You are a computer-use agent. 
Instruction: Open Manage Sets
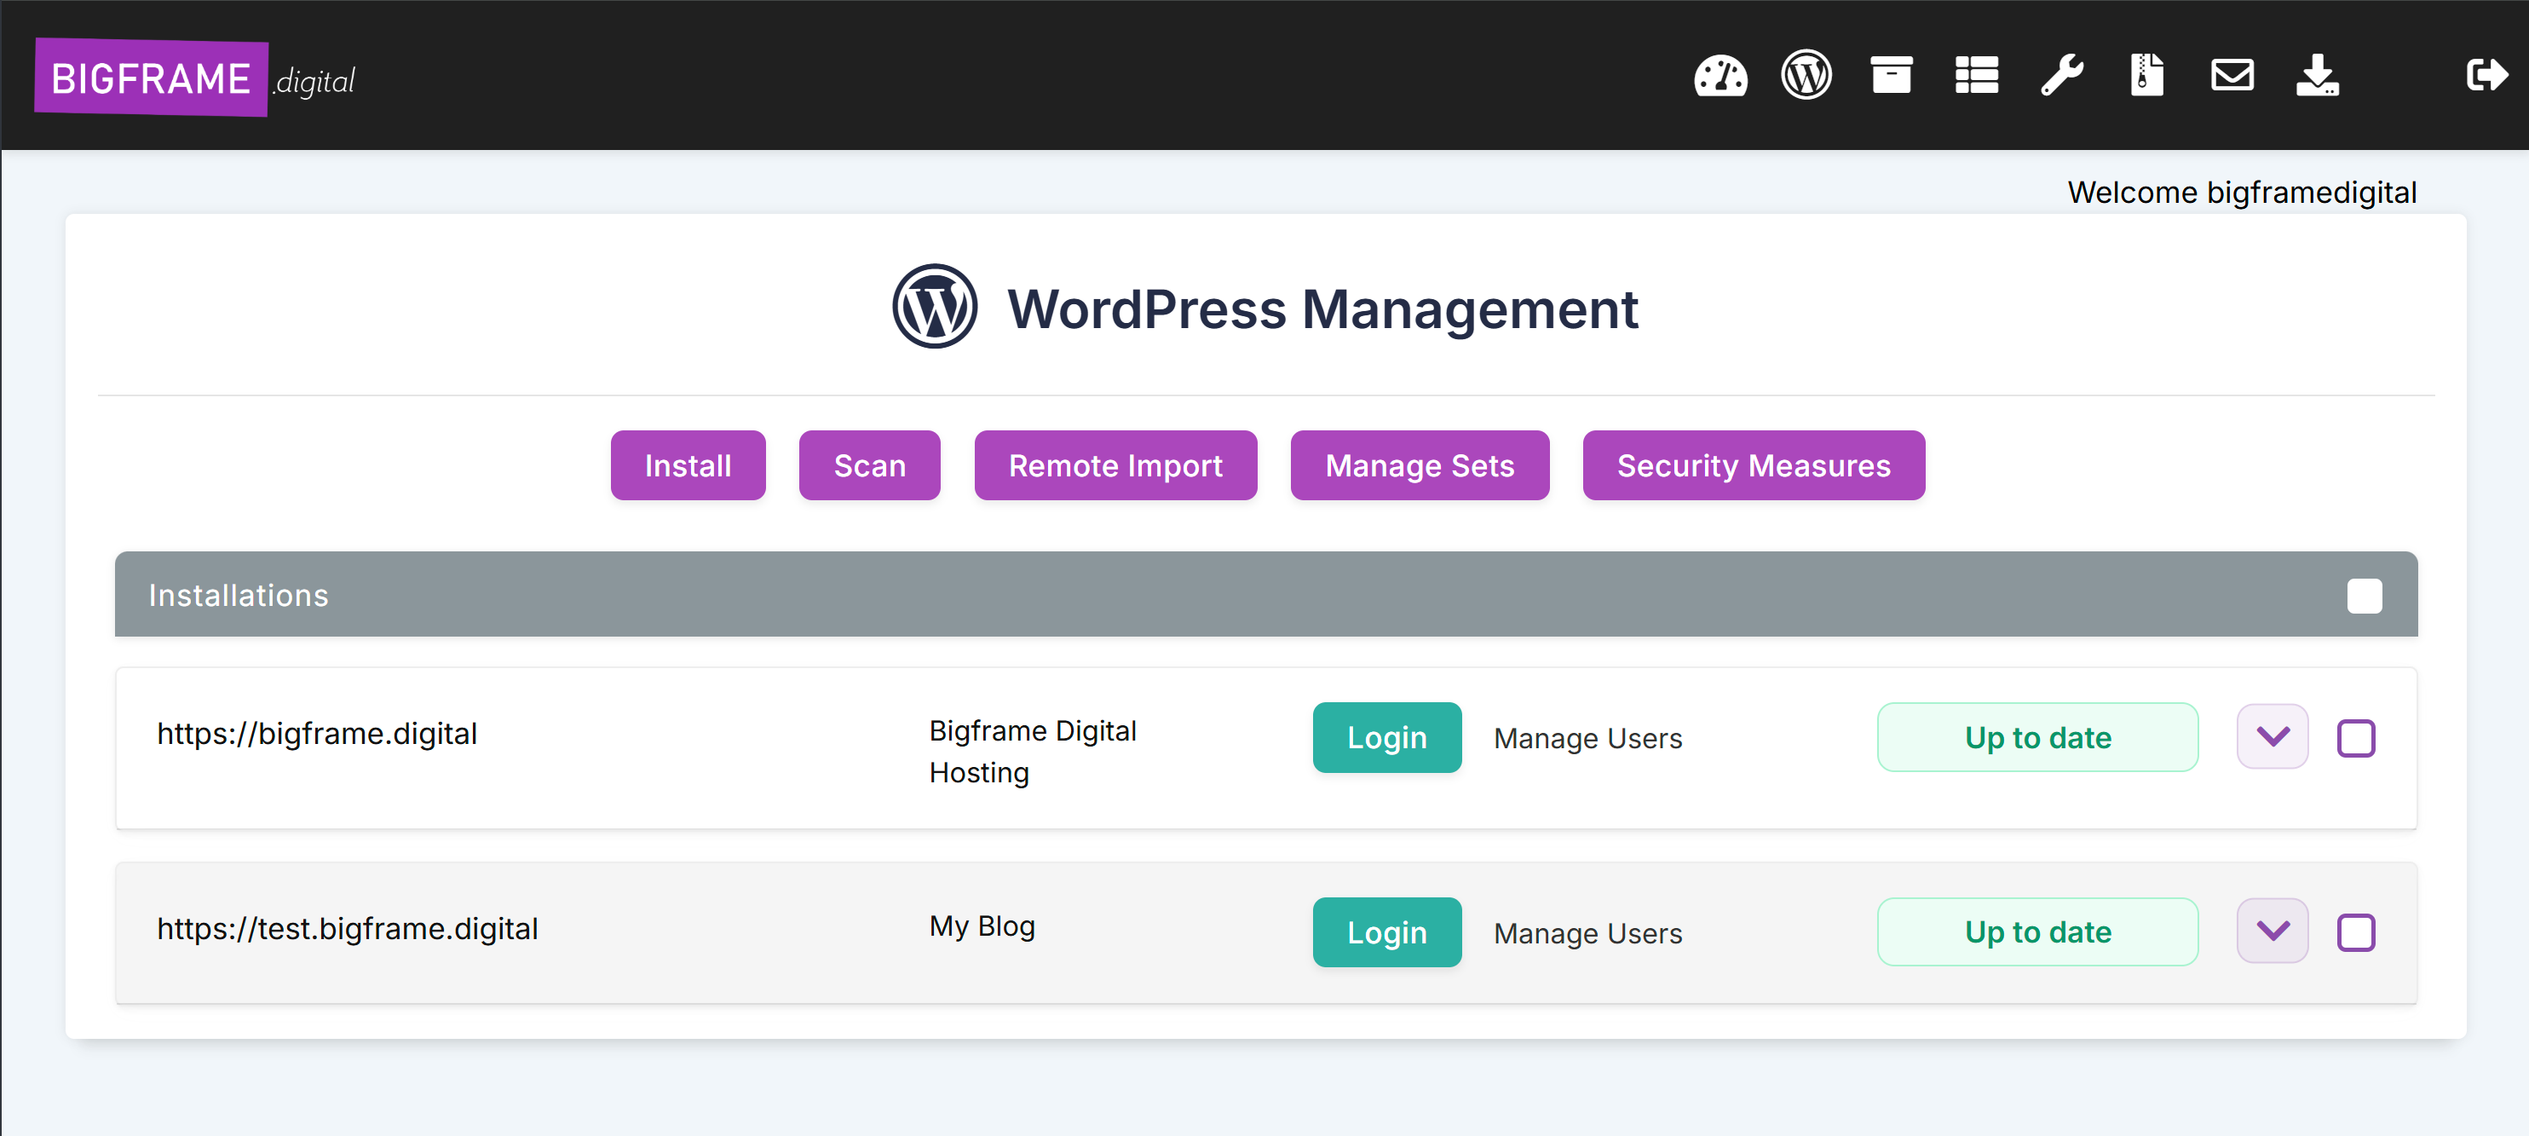click(x=1420, y=465)
